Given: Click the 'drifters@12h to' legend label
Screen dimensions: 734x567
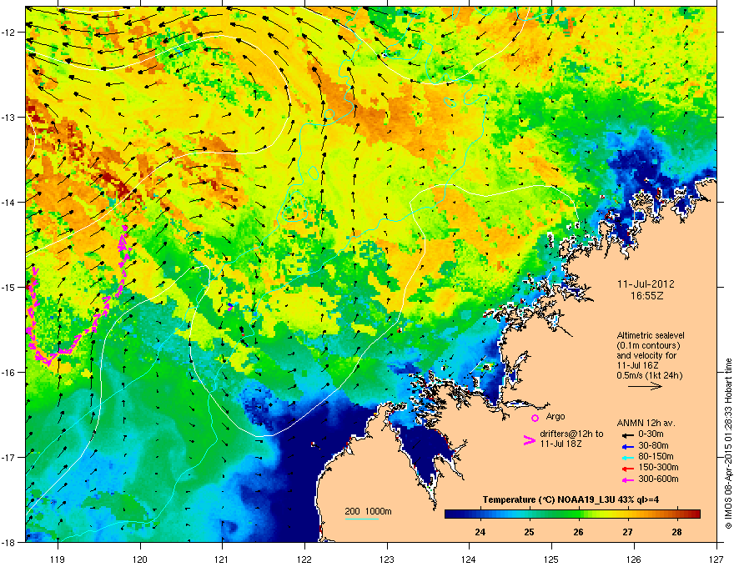Looking at the screenshot, I should tap(571, 434).
